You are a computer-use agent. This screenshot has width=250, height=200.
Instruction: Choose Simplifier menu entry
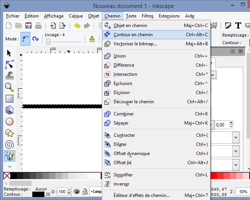click(156, 175)
